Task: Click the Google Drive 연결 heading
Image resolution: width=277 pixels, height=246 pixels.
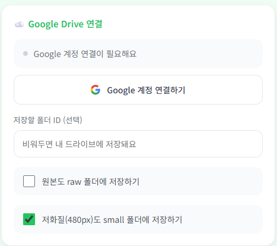Action: click(x=65, y=24)
